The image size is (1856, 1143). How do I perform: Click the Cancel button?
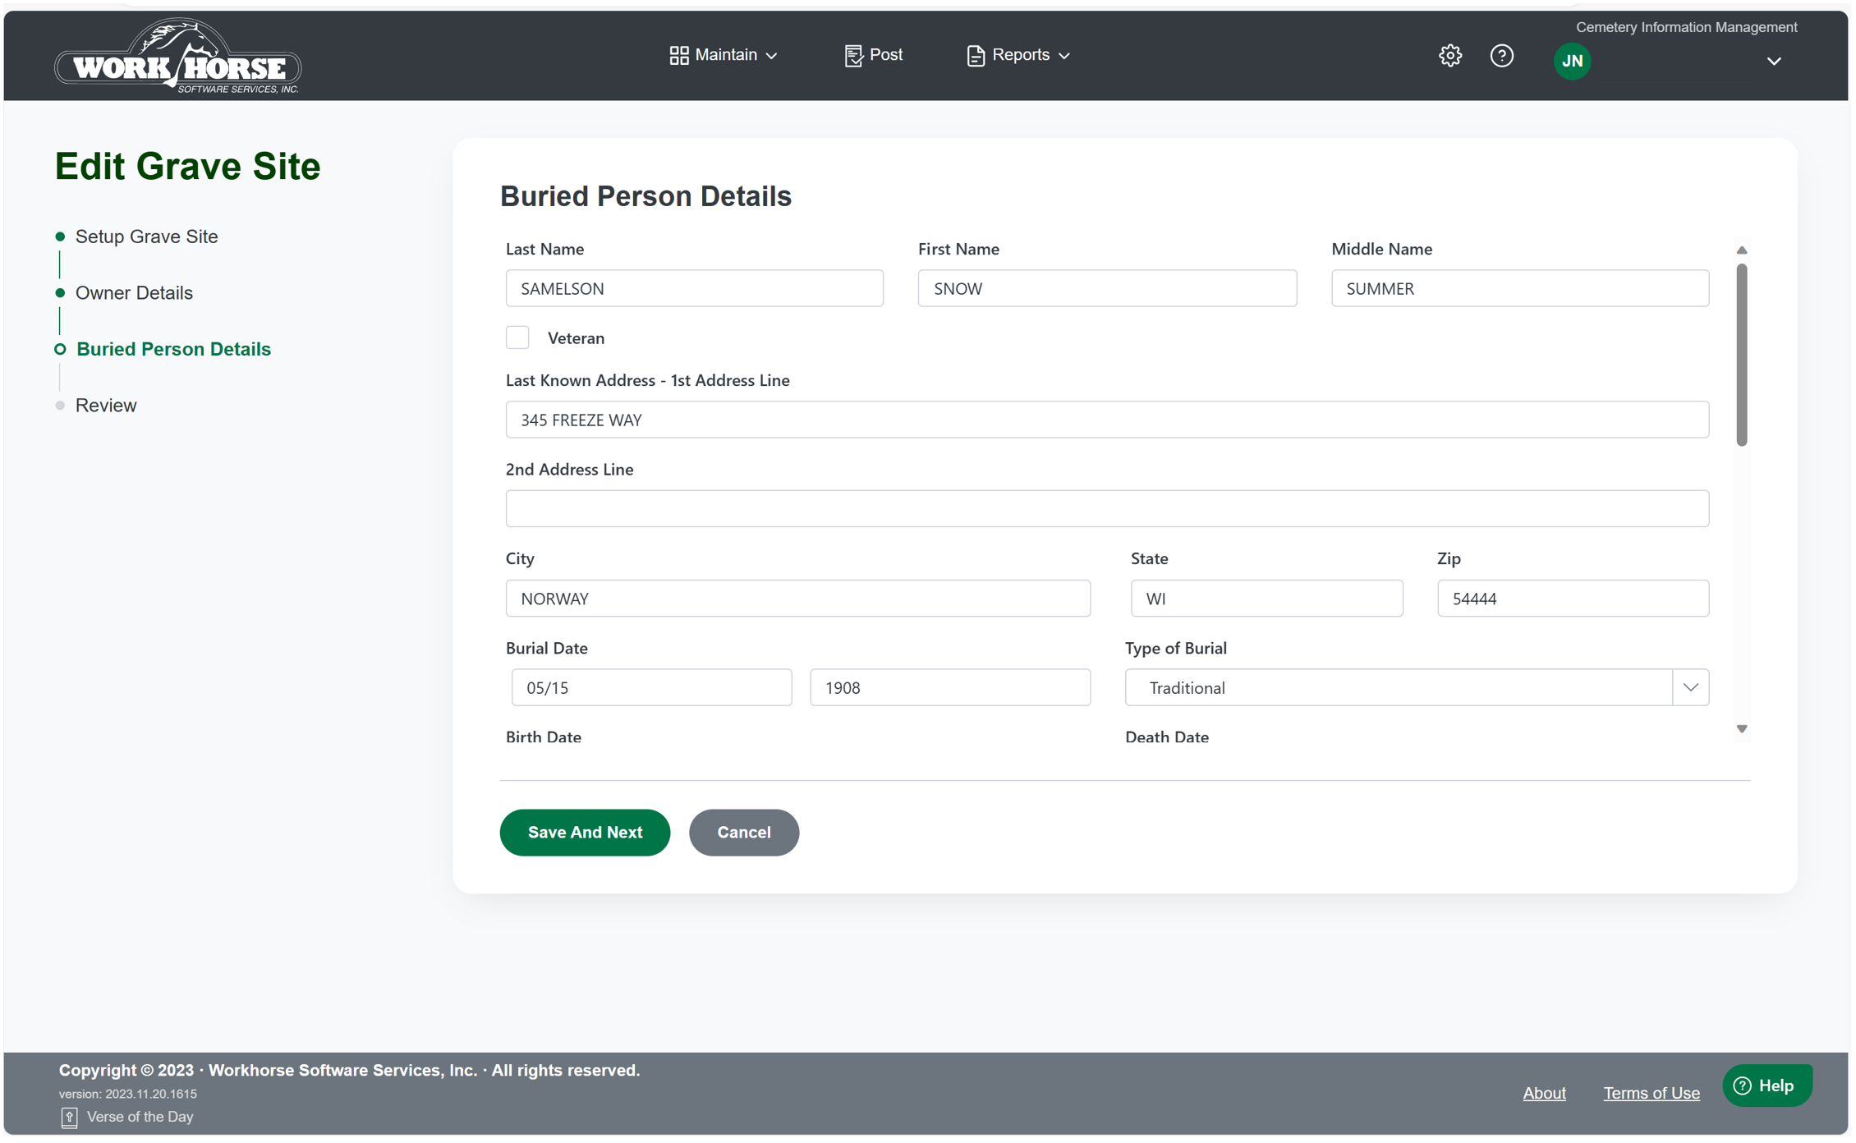click(x=743, y=832)
